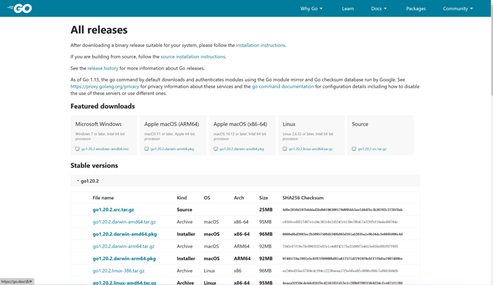This screenshot has width=493, height=285.
Task: Click the Stable versions heading
Action: pyautogui.click(x=94, y=165)
